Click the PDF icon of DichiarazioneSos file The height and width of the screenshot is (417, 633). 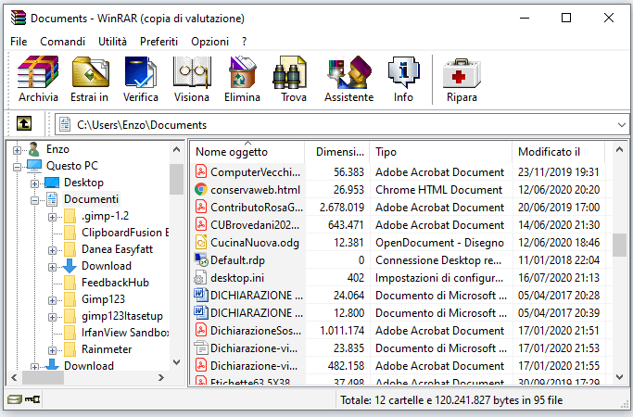[200, 330]
